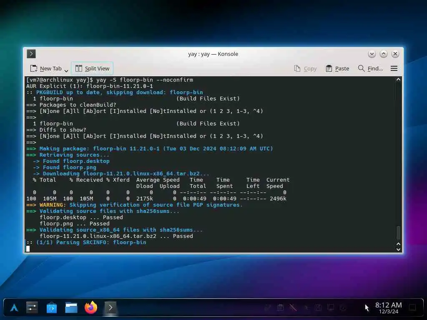The height and width of the screenshot is (320, 427).
Task: Open System Settings from the taskbar
Action: click(x=32, y=308)
